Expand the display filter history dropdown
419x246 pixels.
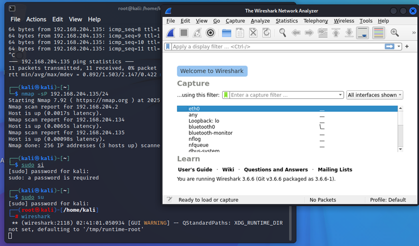coord(399,46)
